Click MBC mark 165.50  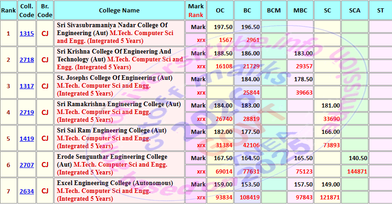point(303,158)
